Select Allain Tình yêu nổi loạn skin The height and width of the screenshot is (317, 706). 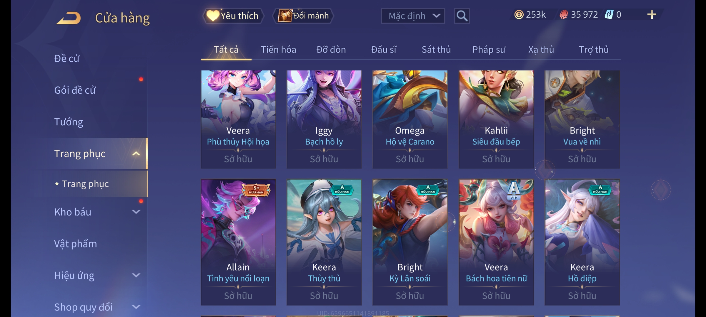tap(238, 242)
